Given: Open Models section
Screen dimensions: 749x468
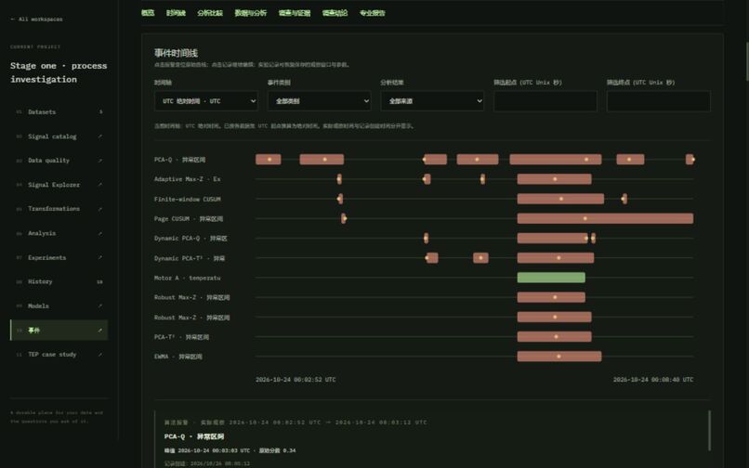Looking at the screenshot, I should 59,305.
